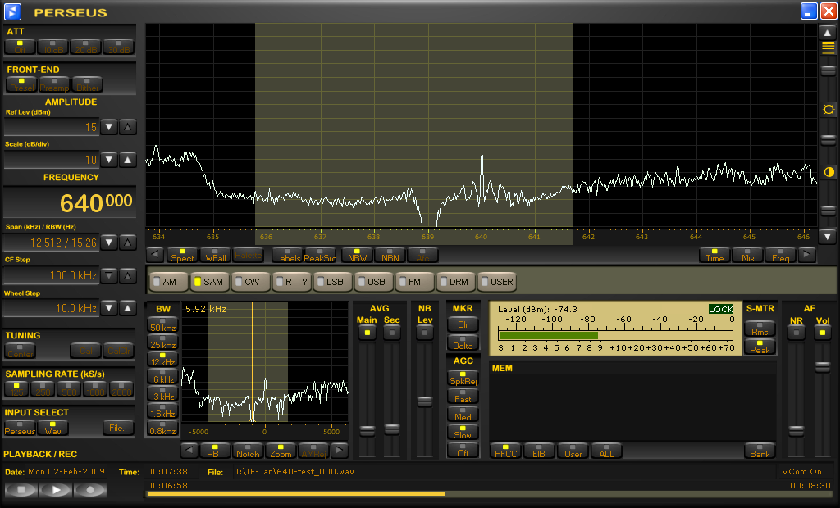Seek in the playback progress bar
The image size is (840, 508).
click(x=489, y=494)
